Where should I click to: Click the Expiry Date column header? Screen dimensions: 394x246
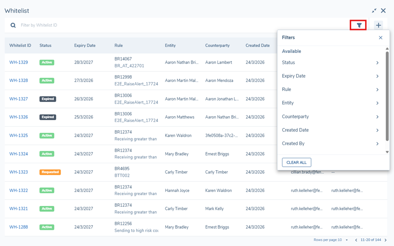(x=85, y=45)
